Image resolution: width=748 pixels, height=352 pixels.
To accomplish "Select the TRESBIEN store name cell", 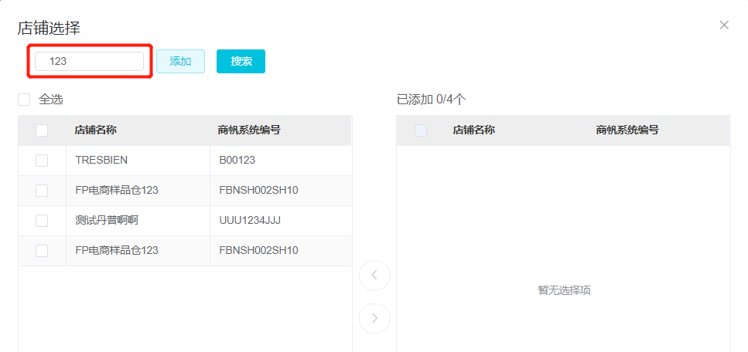I will click(101, 161).
